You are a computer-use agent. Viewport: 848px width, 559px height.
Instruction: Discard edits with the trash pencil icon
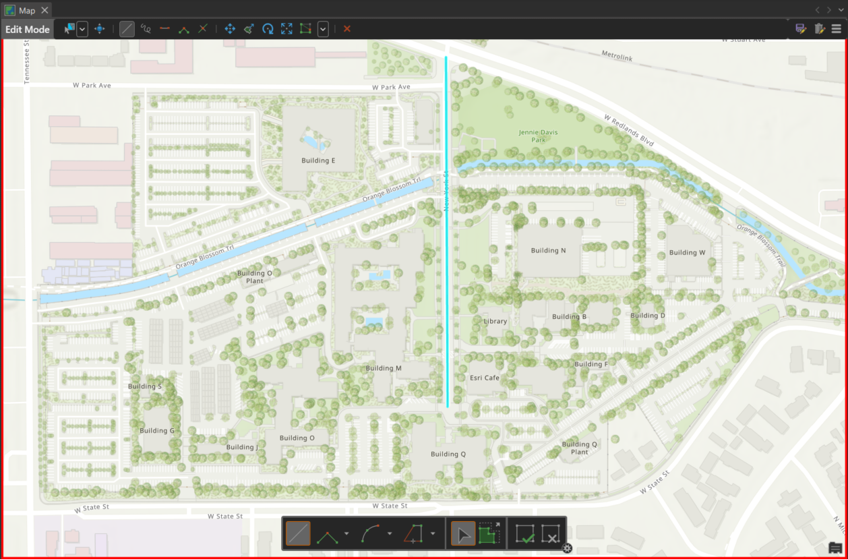[820, 29]
